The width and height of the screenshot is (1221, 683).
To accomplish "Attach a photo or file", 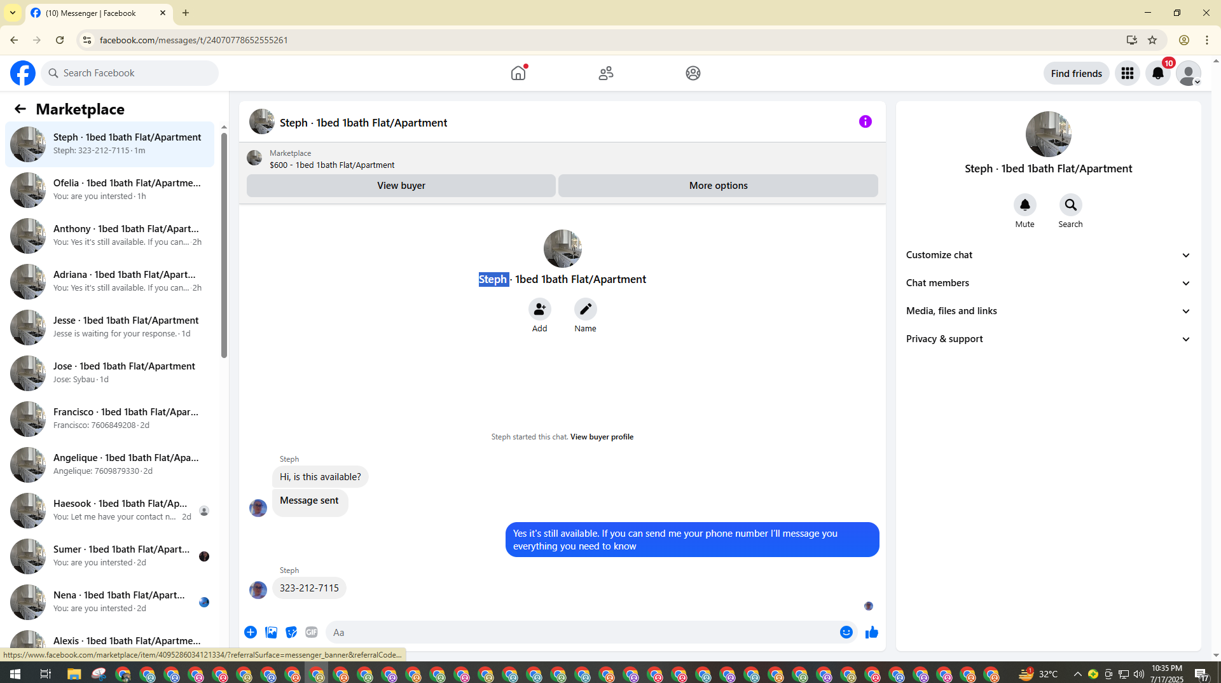I will [x=271, y=632].
